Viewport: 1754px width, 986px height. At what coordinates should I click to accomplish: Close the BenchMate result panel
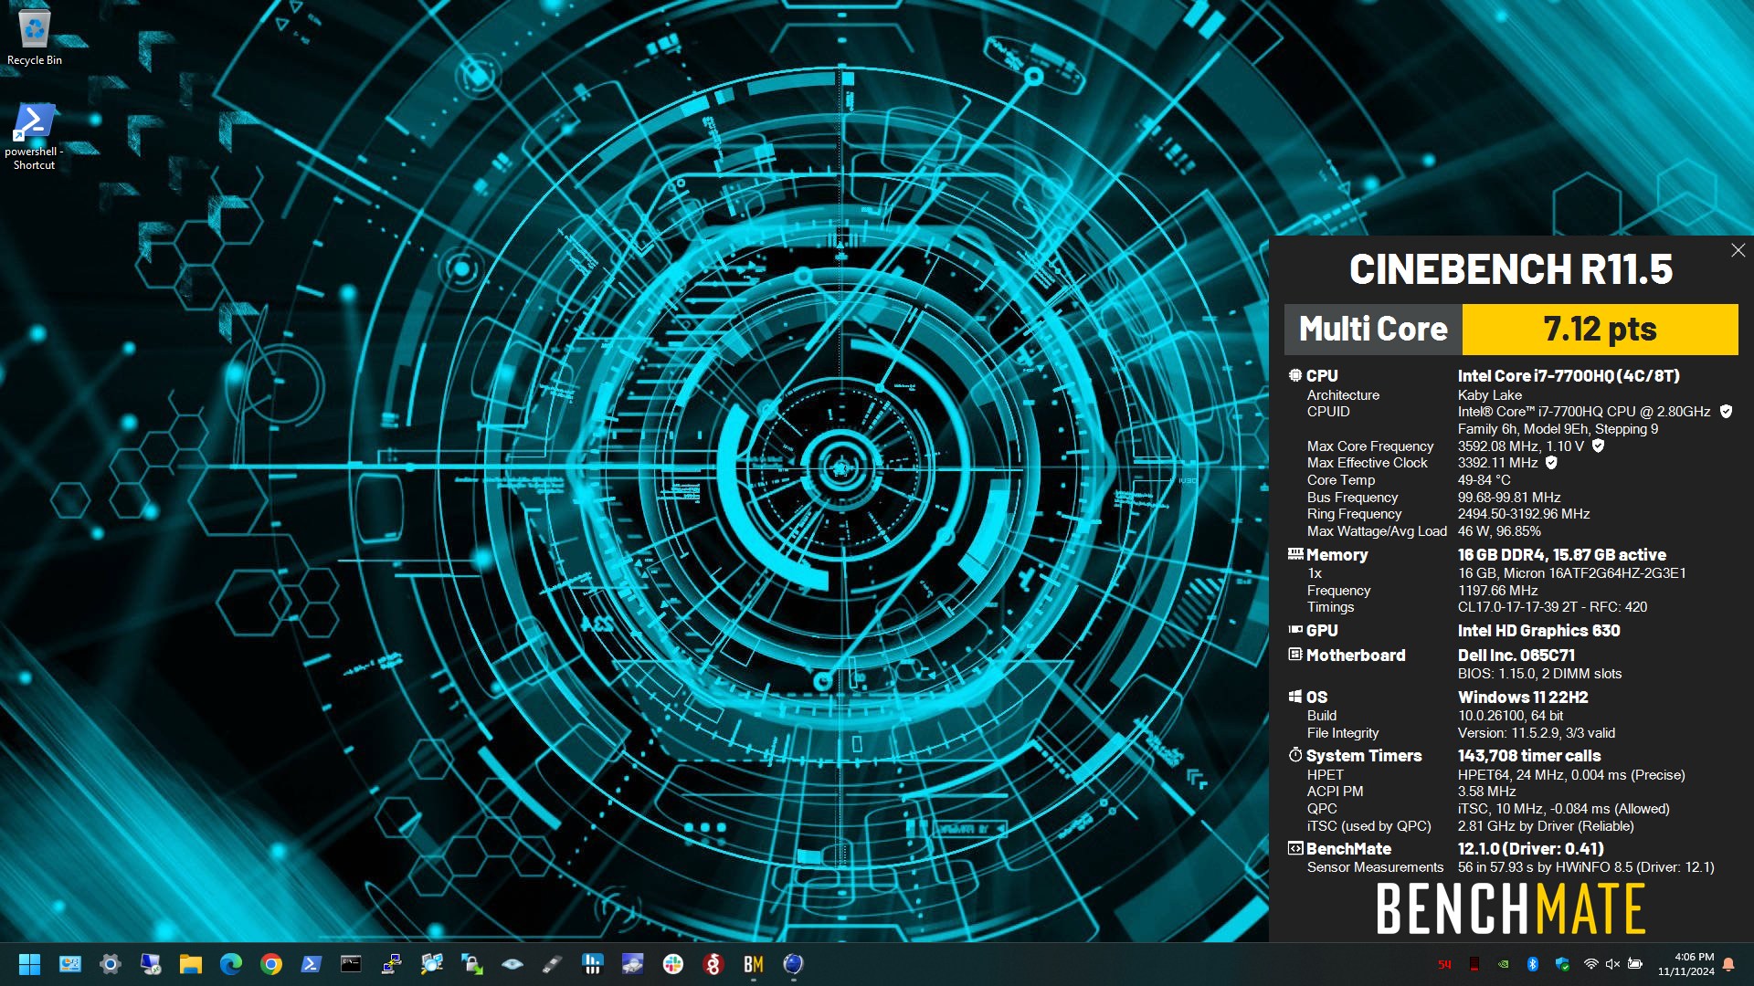(1738, 250)
